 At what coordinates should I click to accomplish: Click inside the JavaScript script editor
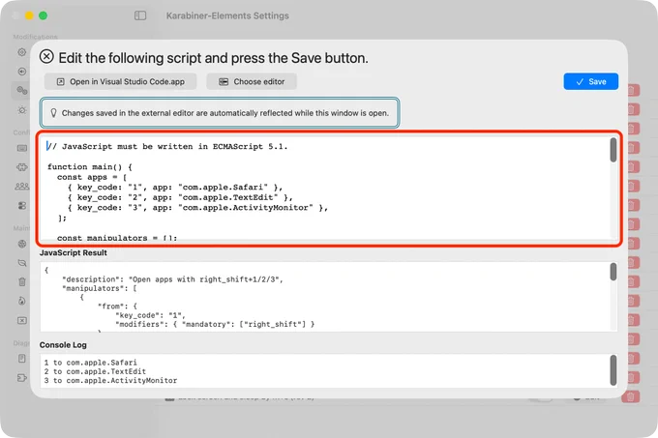tap(327, 189)
